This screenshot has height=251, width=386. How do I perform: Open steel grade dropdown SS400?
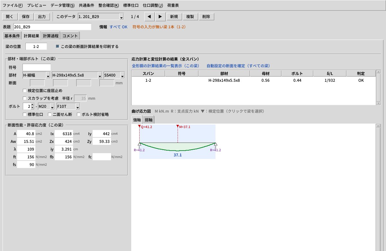click(x=114, y=75)
